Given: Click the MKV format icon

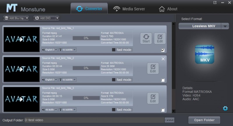Looking at the screenshot, I should (204, 54).
